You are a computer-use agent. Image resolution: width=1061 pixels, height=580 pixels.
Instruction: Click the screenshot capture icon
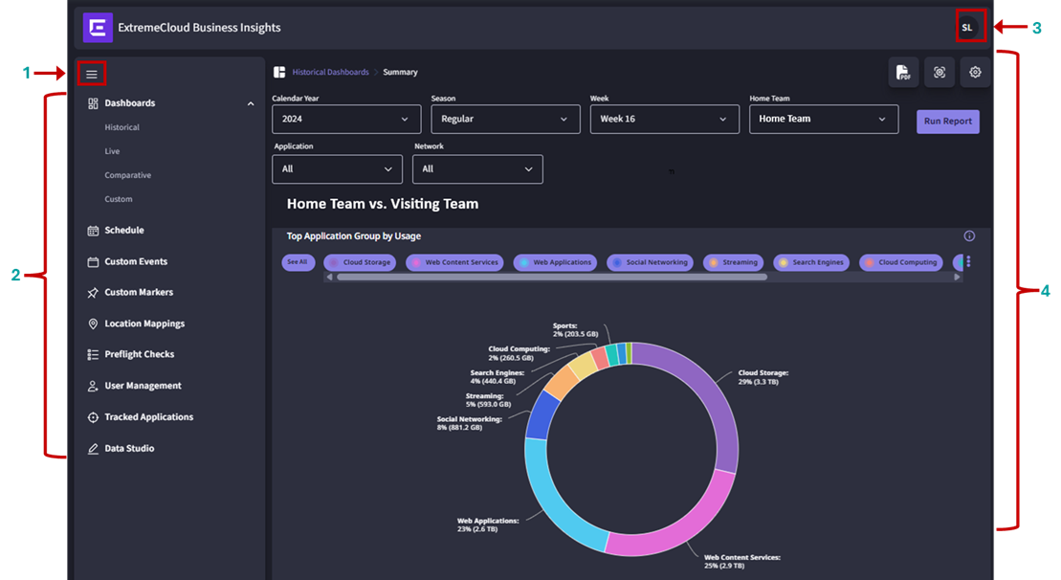939,73
